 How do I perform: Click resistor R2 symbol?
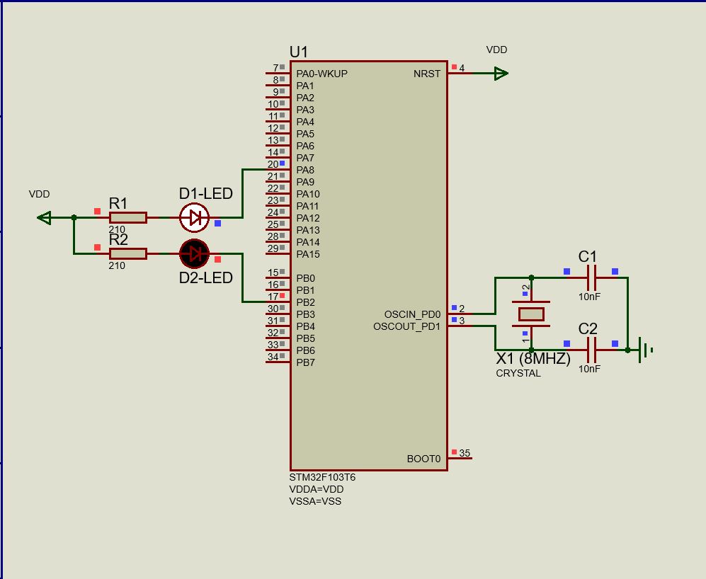pyautogui.click(x=127, y=253)
